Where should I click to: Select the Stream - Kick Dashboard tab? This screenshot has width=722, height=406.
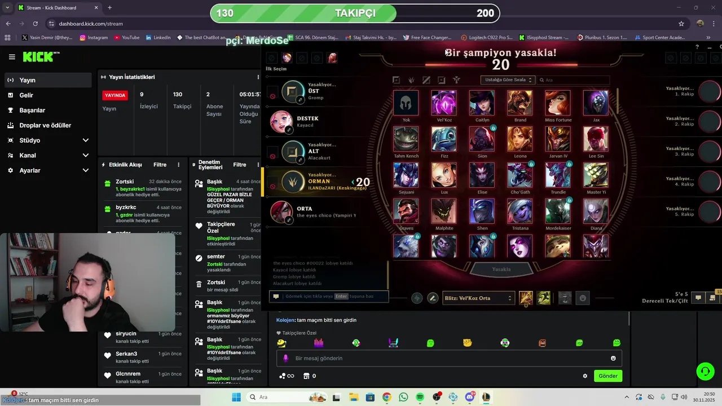pos(58,8)
